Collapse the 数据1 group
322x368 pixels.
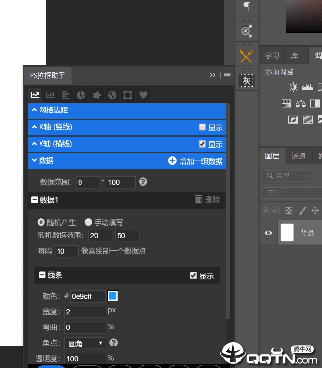point(35,200)
